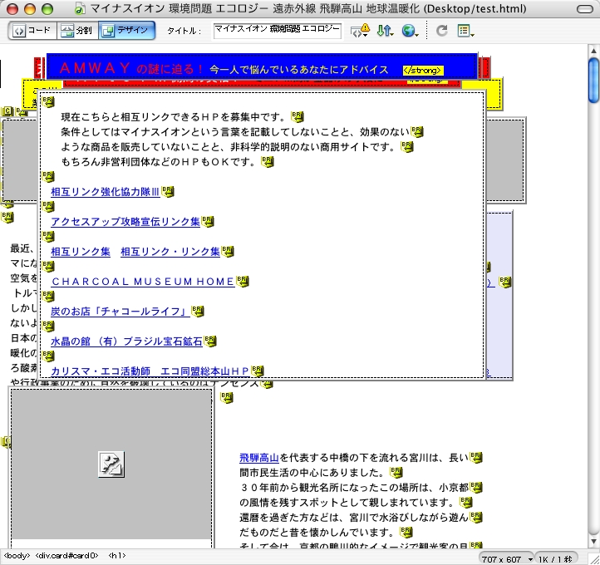The width and height of the screenshot is (600, 565).
Task: Open the 飛騨高山 link
Action: (x=259, y=458)
